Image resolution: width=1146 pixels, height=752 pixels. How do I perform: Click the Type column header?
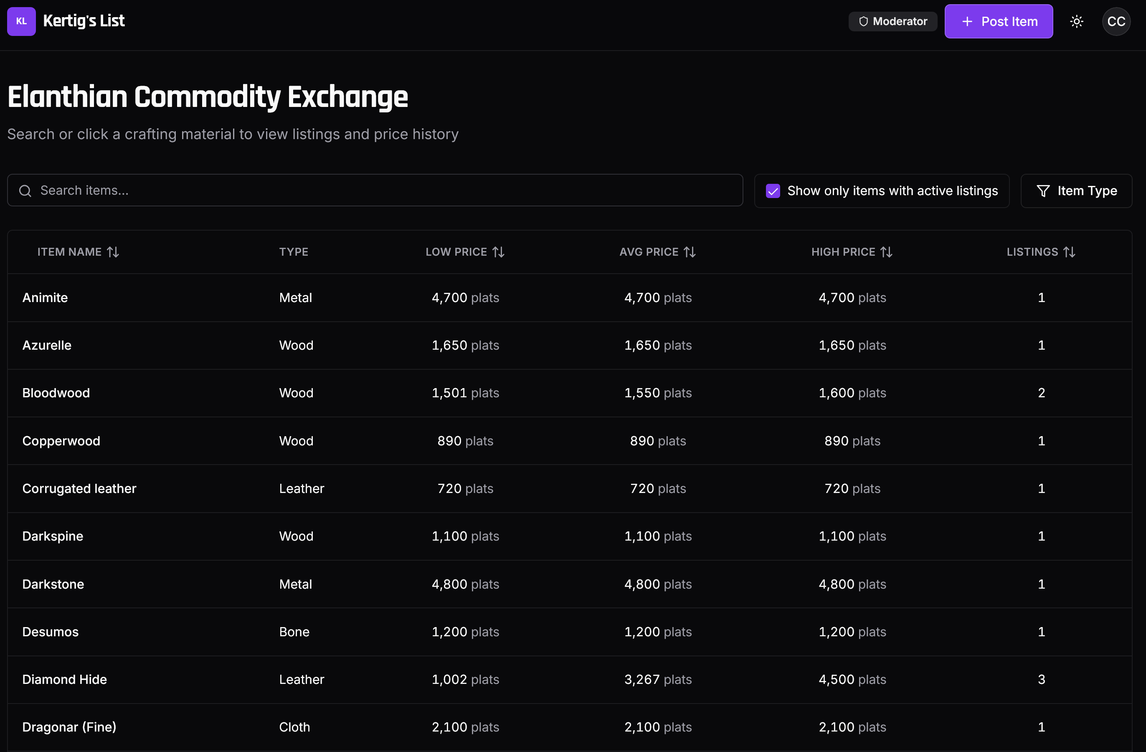click(294, 252)
